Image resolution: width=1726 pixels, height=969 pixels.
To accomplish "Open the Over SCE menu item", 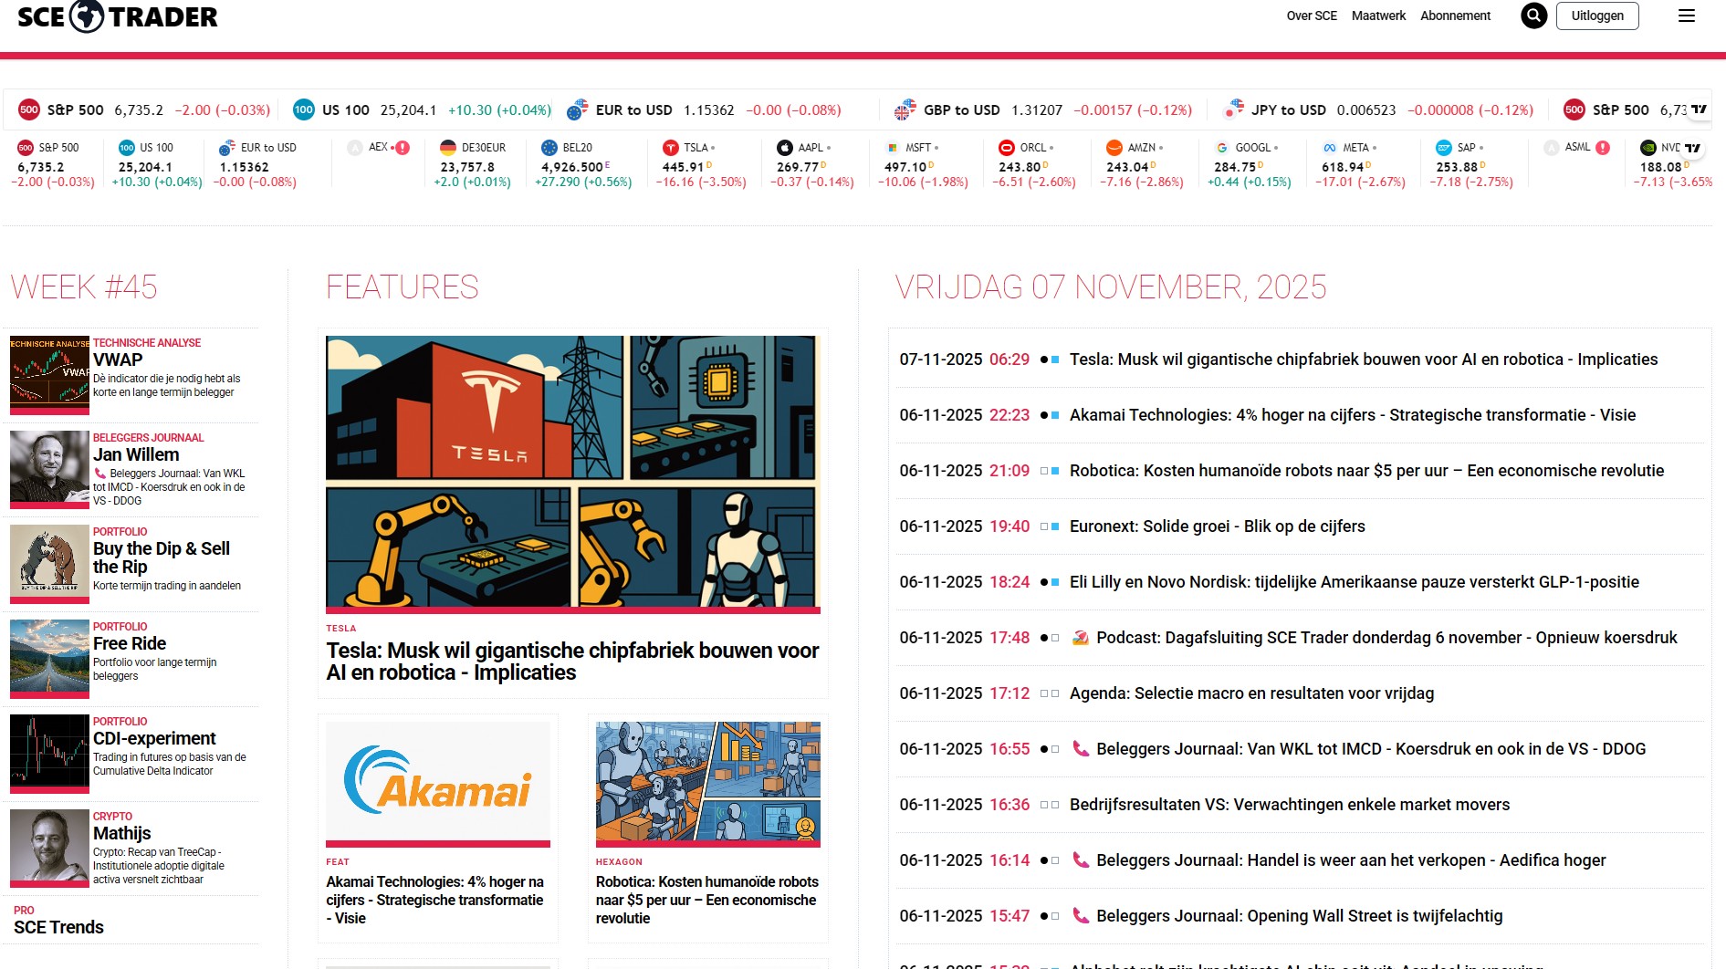I will pos(1312,16).
